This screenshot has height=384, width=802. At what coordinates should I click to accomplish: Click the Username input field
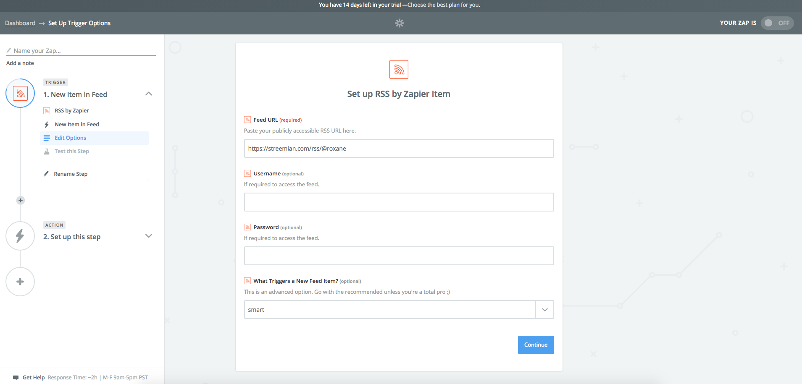click(399, 202)
